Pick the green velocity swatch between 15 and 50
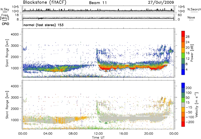Screen dimensions: 201x139 coord(183,100)
